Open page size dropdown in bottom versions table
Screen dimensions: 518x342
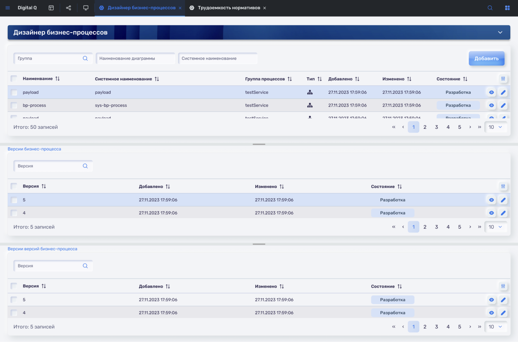tap(496, 327)
